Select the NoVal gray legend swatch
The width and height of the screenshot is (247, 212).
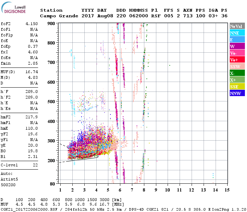tap(237, 26)
